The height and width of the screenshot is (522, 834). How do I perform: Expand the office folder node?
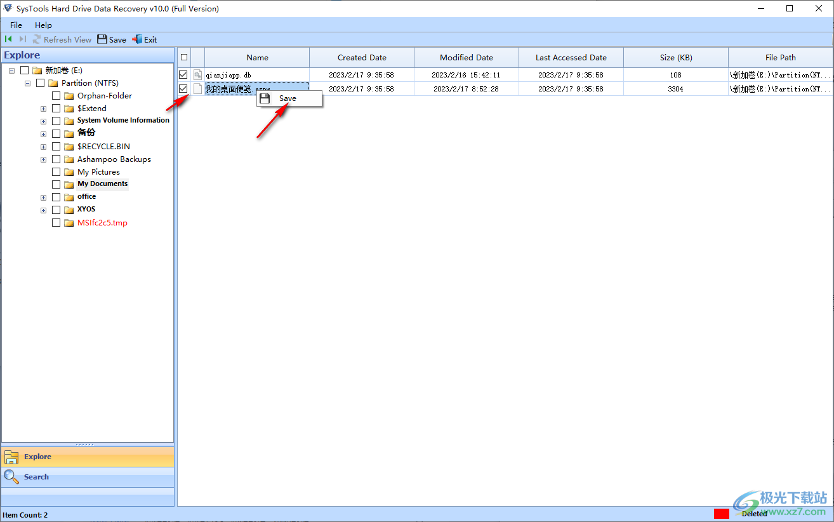pos(44,197)
